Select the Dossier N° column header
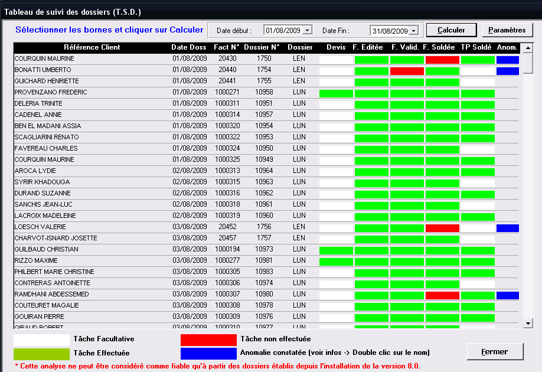Screen dimensions: 542x372 point(262,47)
